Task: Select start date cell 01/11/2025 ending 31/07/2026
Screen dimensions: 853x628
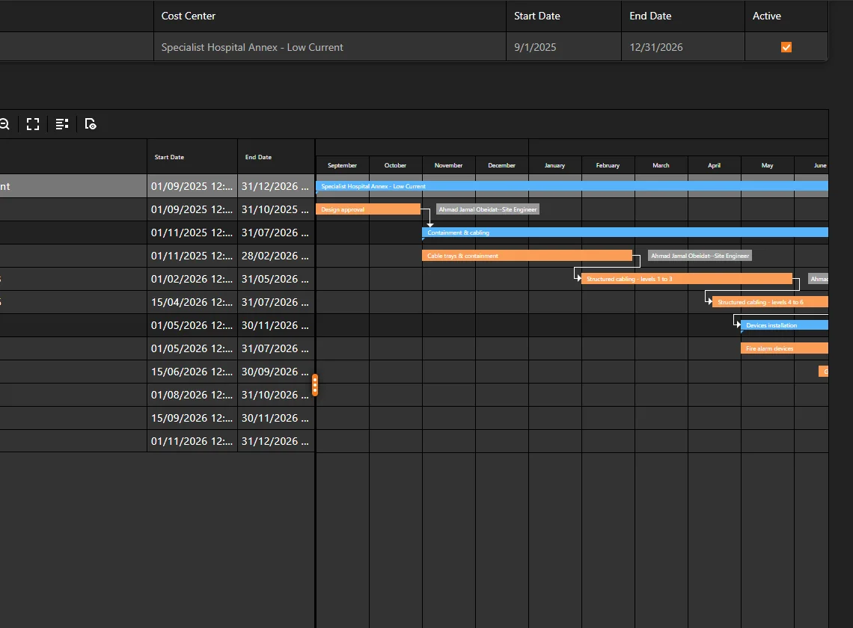Action: point(192,233)
